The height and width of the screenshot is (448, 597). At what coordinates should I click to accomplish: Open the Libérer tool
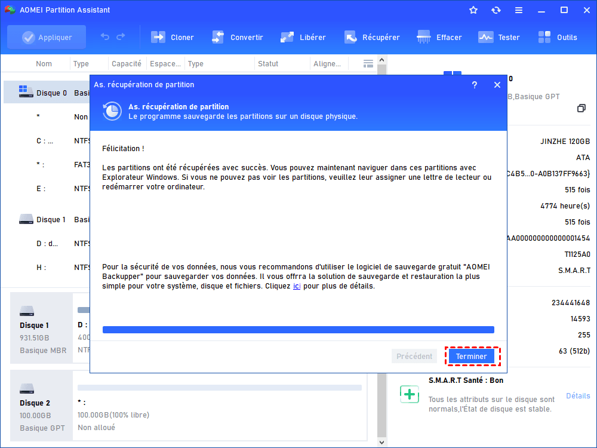click(x=303, y=37)
